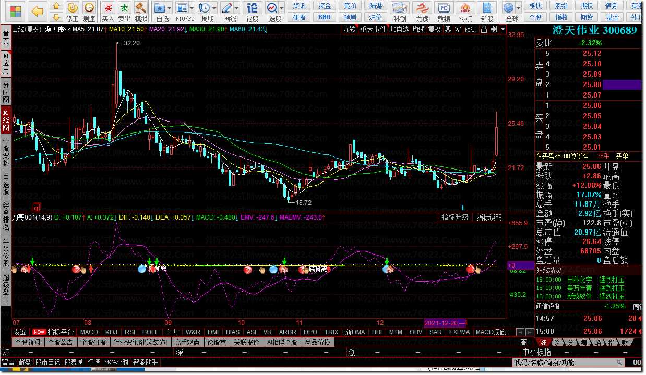Open the 科创 chart icon
Viewport: 646px width, 375px height.
[400, 8]
